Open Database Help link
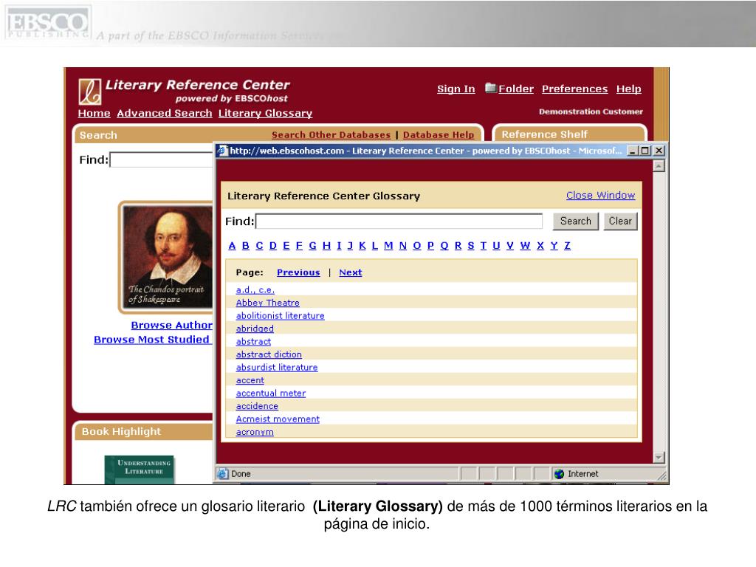The height and width of the screenshot is (567, 756). (x=439, y=135)
